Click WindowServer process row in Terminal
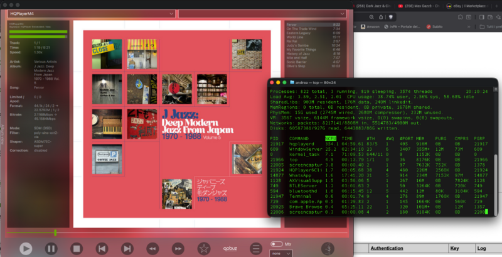Image resolution: width=502 pixels, height=257 pixels. click(379, 149)
